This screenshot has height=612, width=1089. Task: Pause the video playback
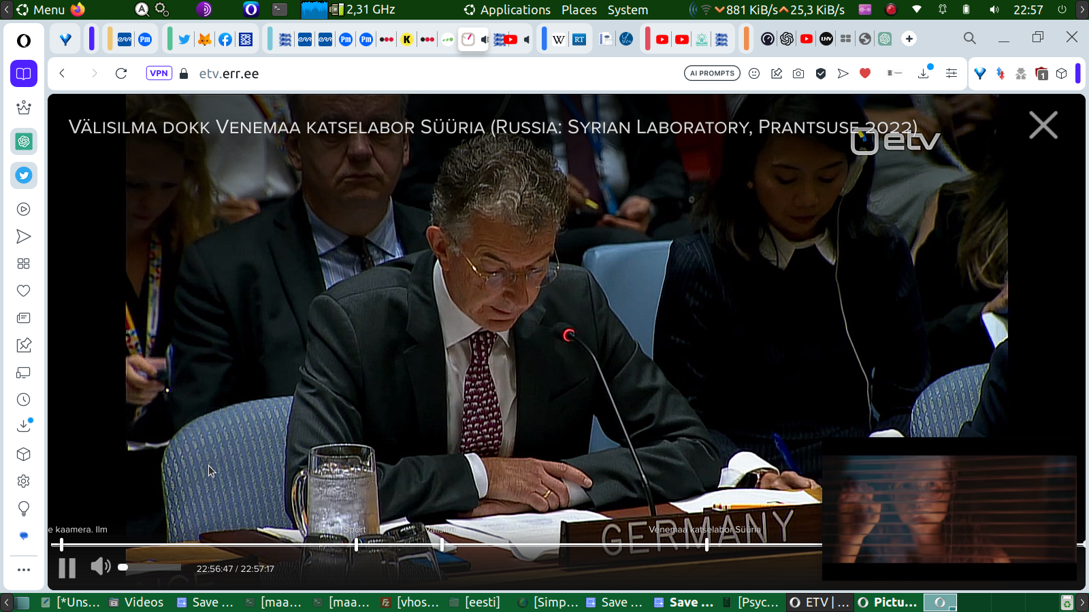[x=67, y=568]
